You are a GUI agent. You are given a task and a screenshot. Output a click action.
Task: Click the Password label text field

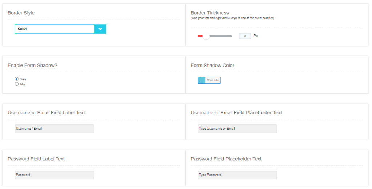tap(54, 175)
